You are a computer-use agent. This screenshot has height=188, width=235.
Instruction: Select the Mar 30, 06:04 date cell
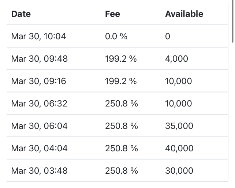[x=40, y=126]
